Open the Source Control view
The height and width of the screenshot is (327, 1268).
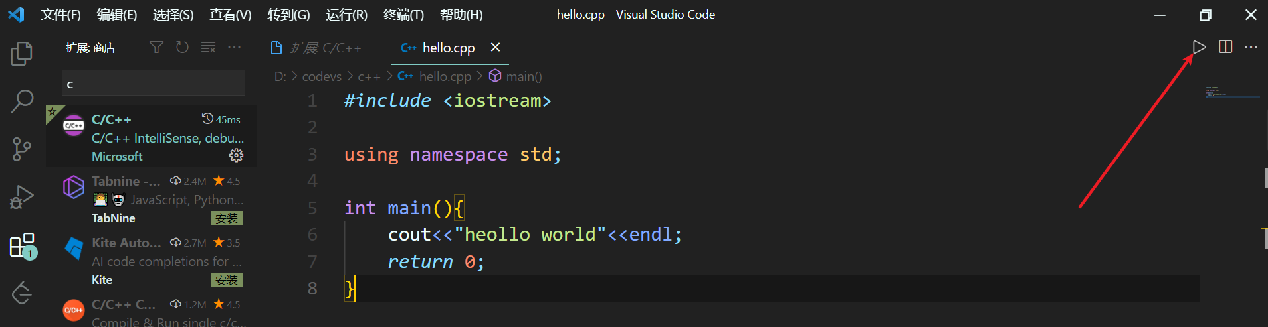(x=21, y=149)
